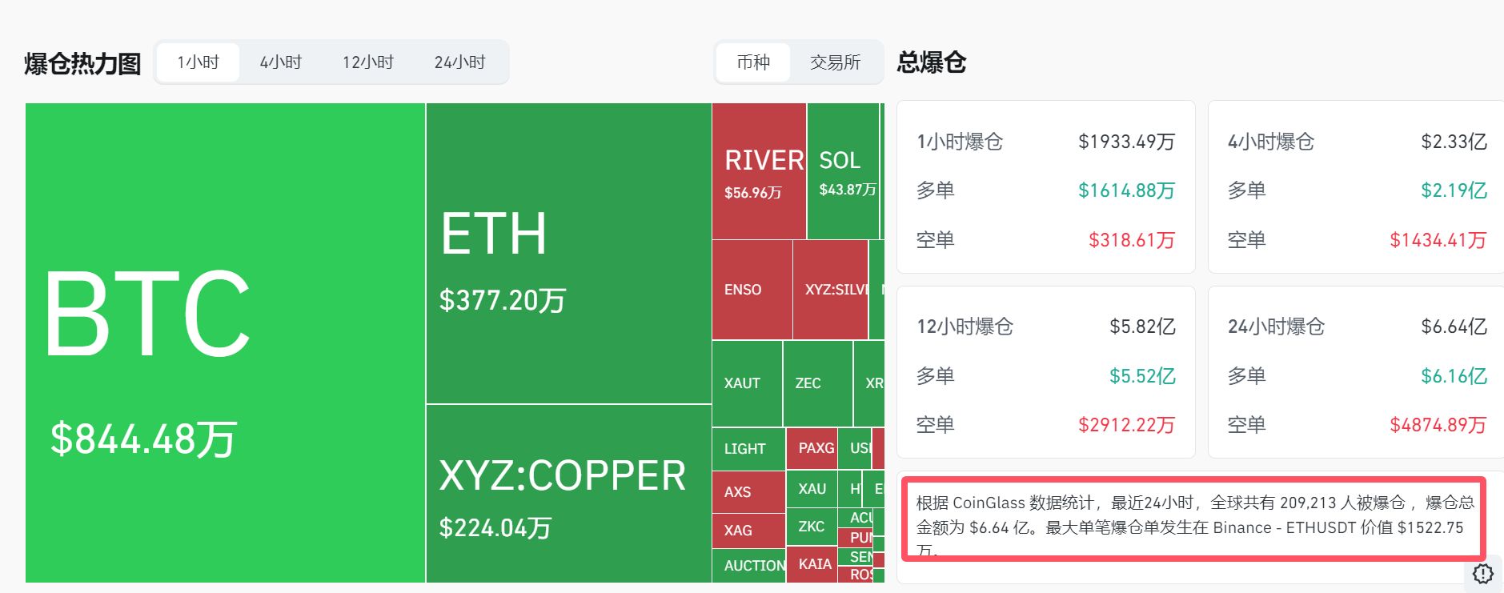Click the alert badge icon at bottom right

1482,574
